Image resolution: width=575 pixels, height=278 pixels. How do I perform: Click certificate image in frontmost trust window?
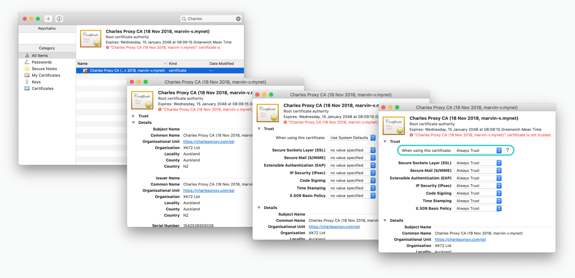(394, 126)
